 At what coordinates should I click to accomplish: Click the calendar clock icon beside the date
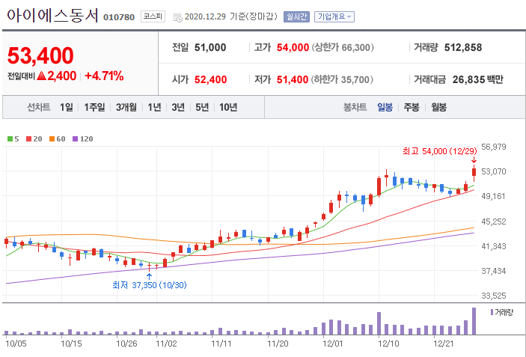pos(178,17)
